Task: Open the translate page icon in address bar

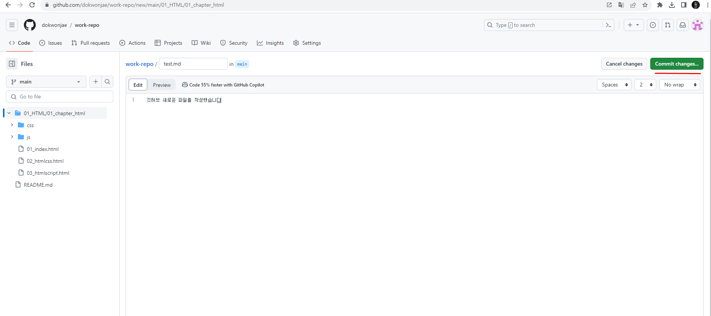Action: [621, 5]
